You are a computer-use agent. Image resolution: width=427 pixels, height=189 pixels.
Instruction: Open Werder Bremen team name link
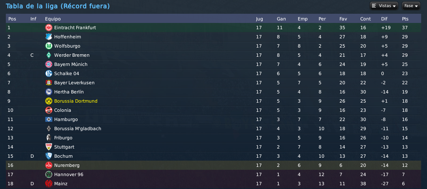pyautogui.click(x=72, y=55)
